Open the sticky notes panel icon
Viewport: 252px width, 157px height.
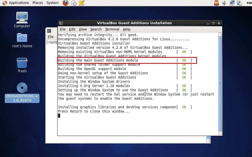click(82, 3)
